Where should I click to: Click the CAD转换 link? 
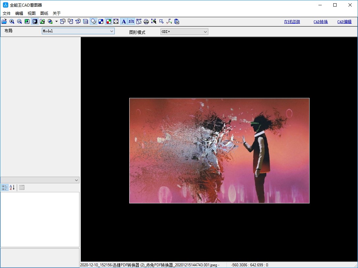point(320,22)
